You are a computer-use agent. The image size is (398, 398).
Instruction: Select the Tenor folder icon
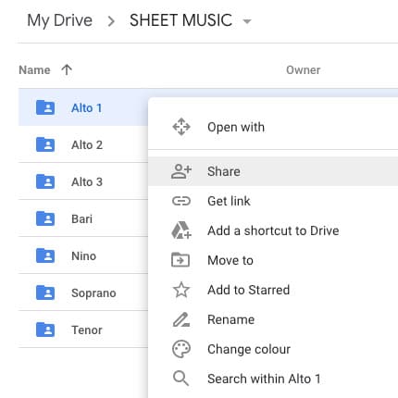[45, 330]
